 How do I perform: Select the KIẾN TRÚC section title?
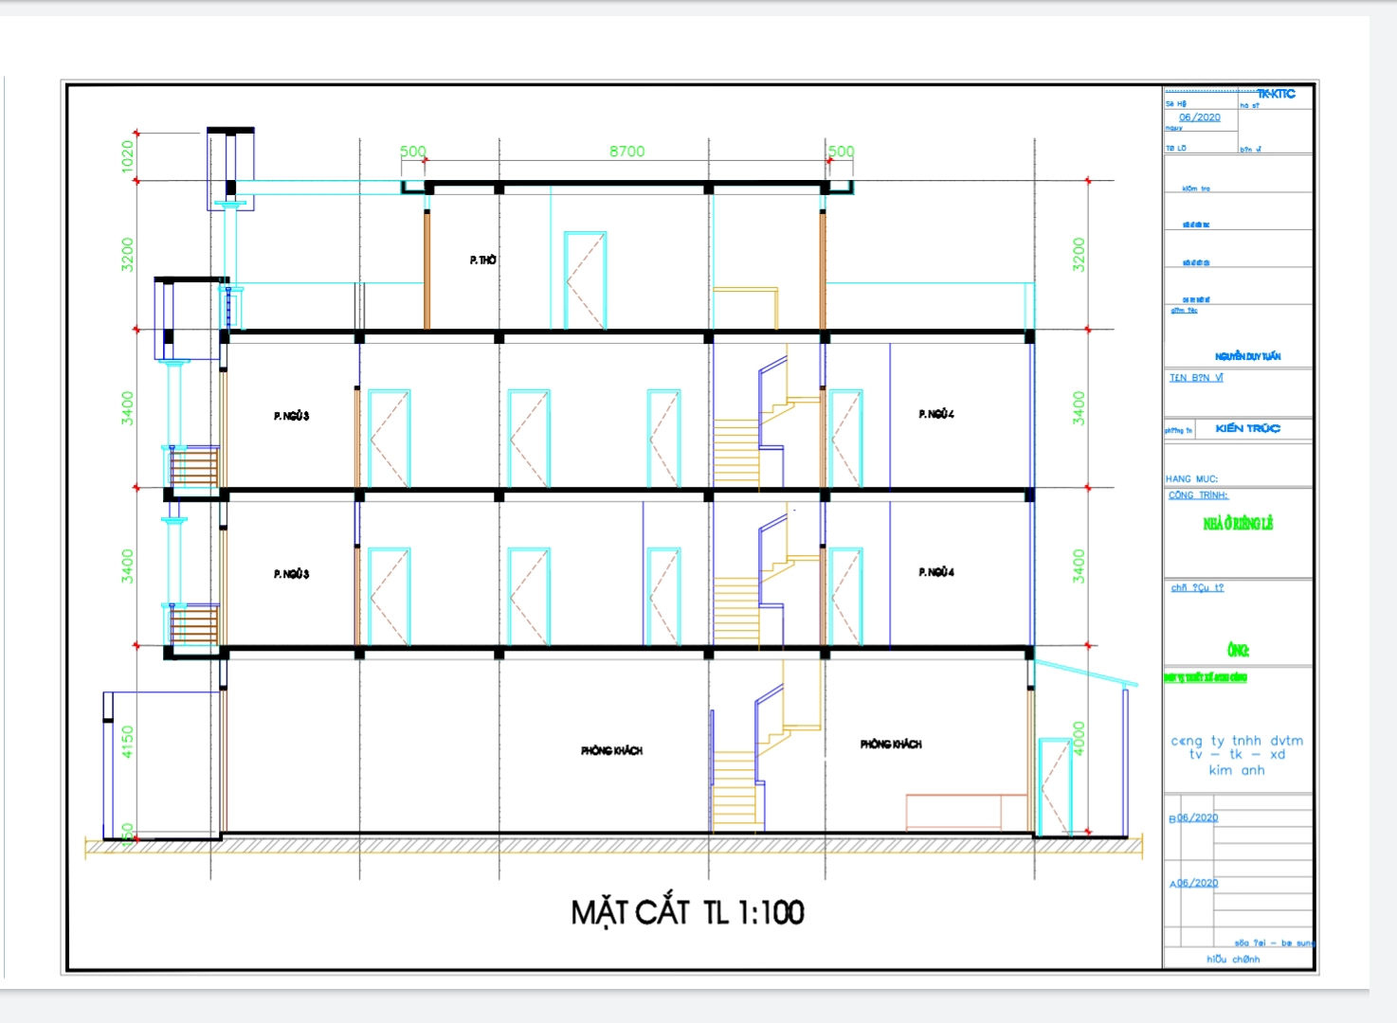click(x=1247, y=428)
